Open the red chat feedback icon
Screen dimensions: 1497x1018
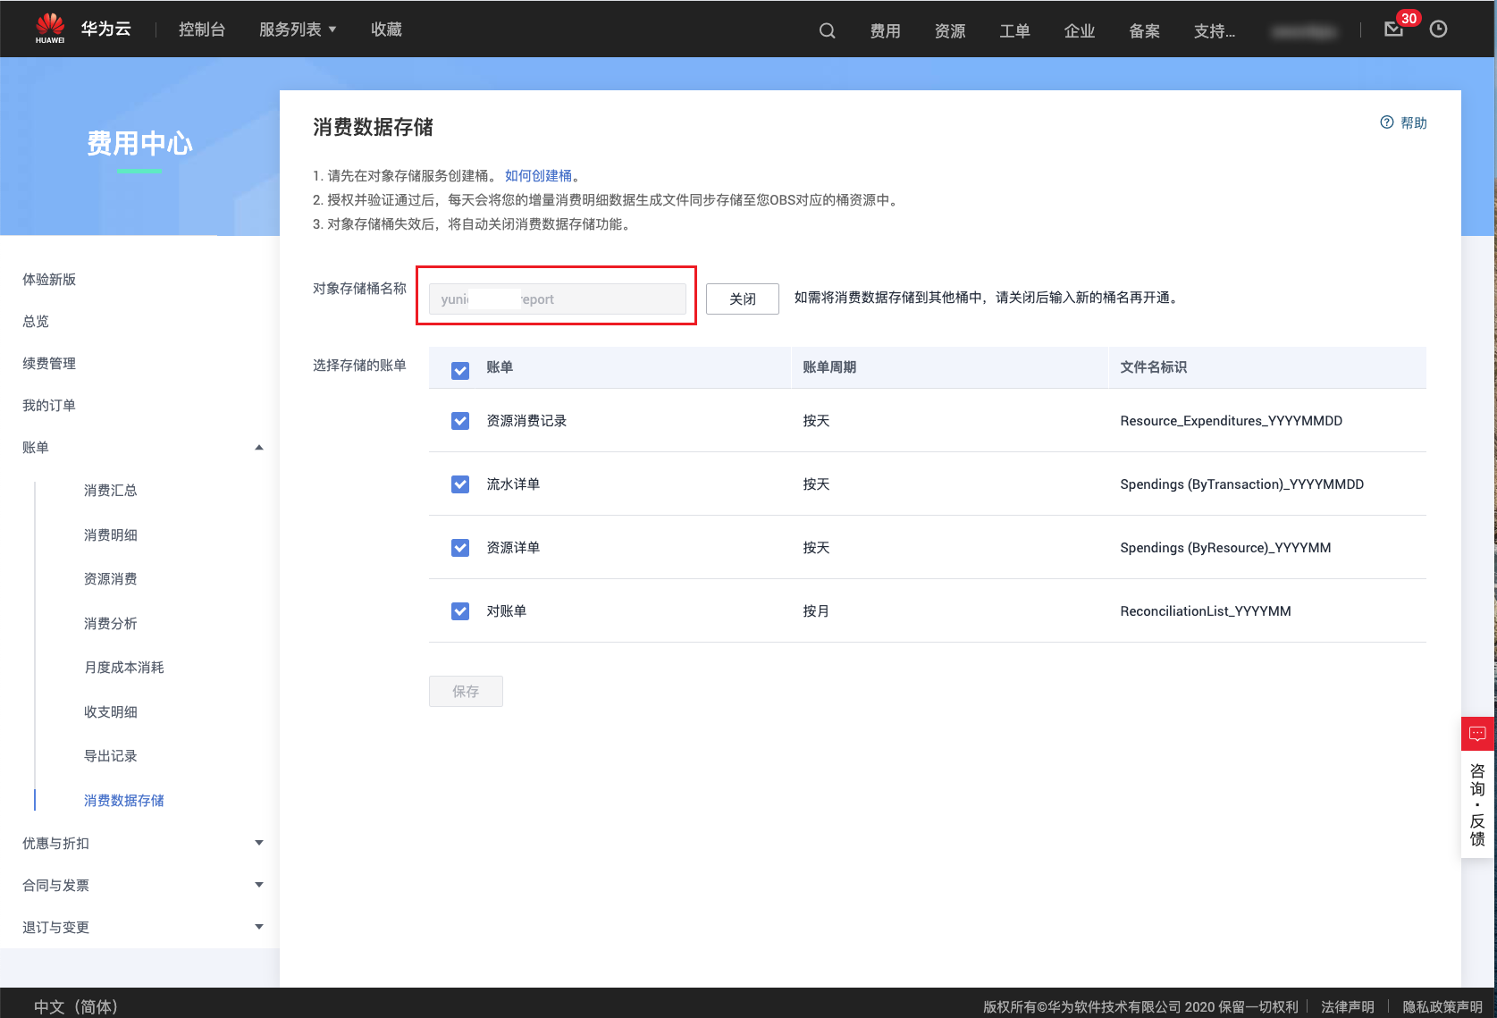(x=1477, y=734)
